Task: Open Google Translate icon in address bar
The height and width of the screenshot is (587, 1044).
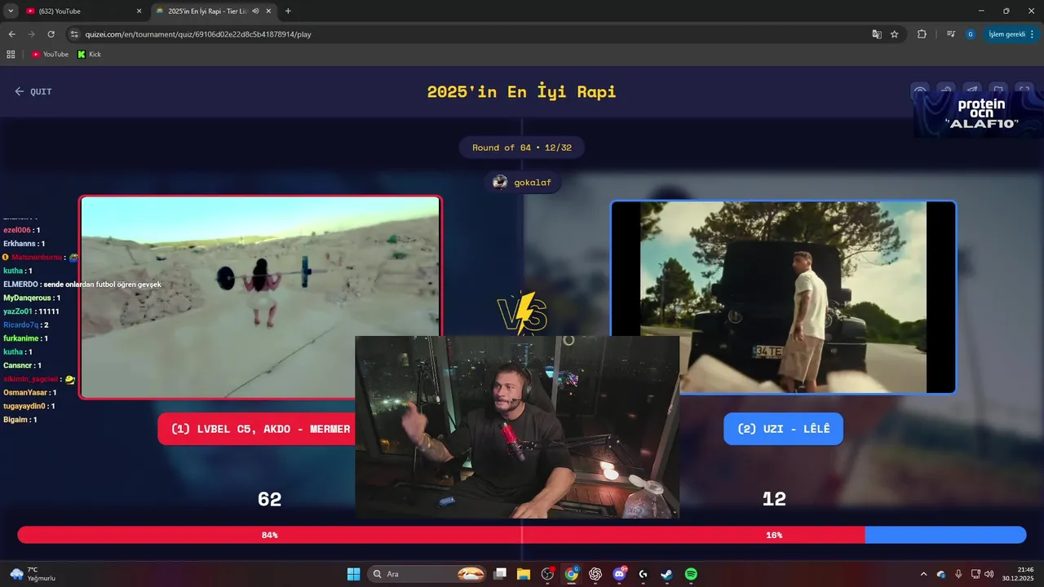Action: [877, 34]
